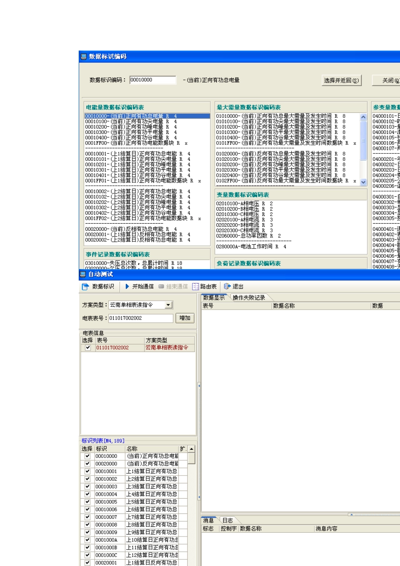400x566 pixels.
Task: Click the 开始通信 start communication icon
Action: (x=127, y=286)
